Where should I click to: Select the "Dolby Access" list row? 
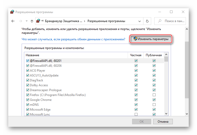pos(94,85)
